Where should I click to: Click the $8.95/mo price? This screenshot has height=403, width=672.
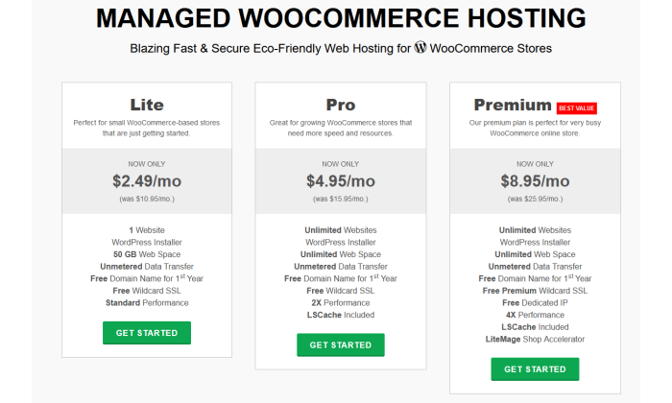click(x=535, y=181)
